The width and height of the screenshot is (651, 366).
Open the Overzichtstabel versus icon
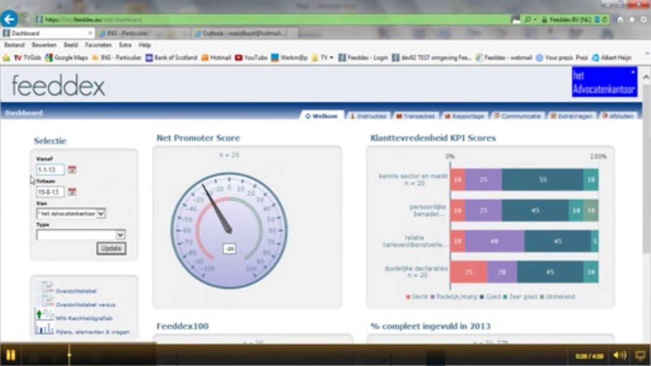pos(45,301)
